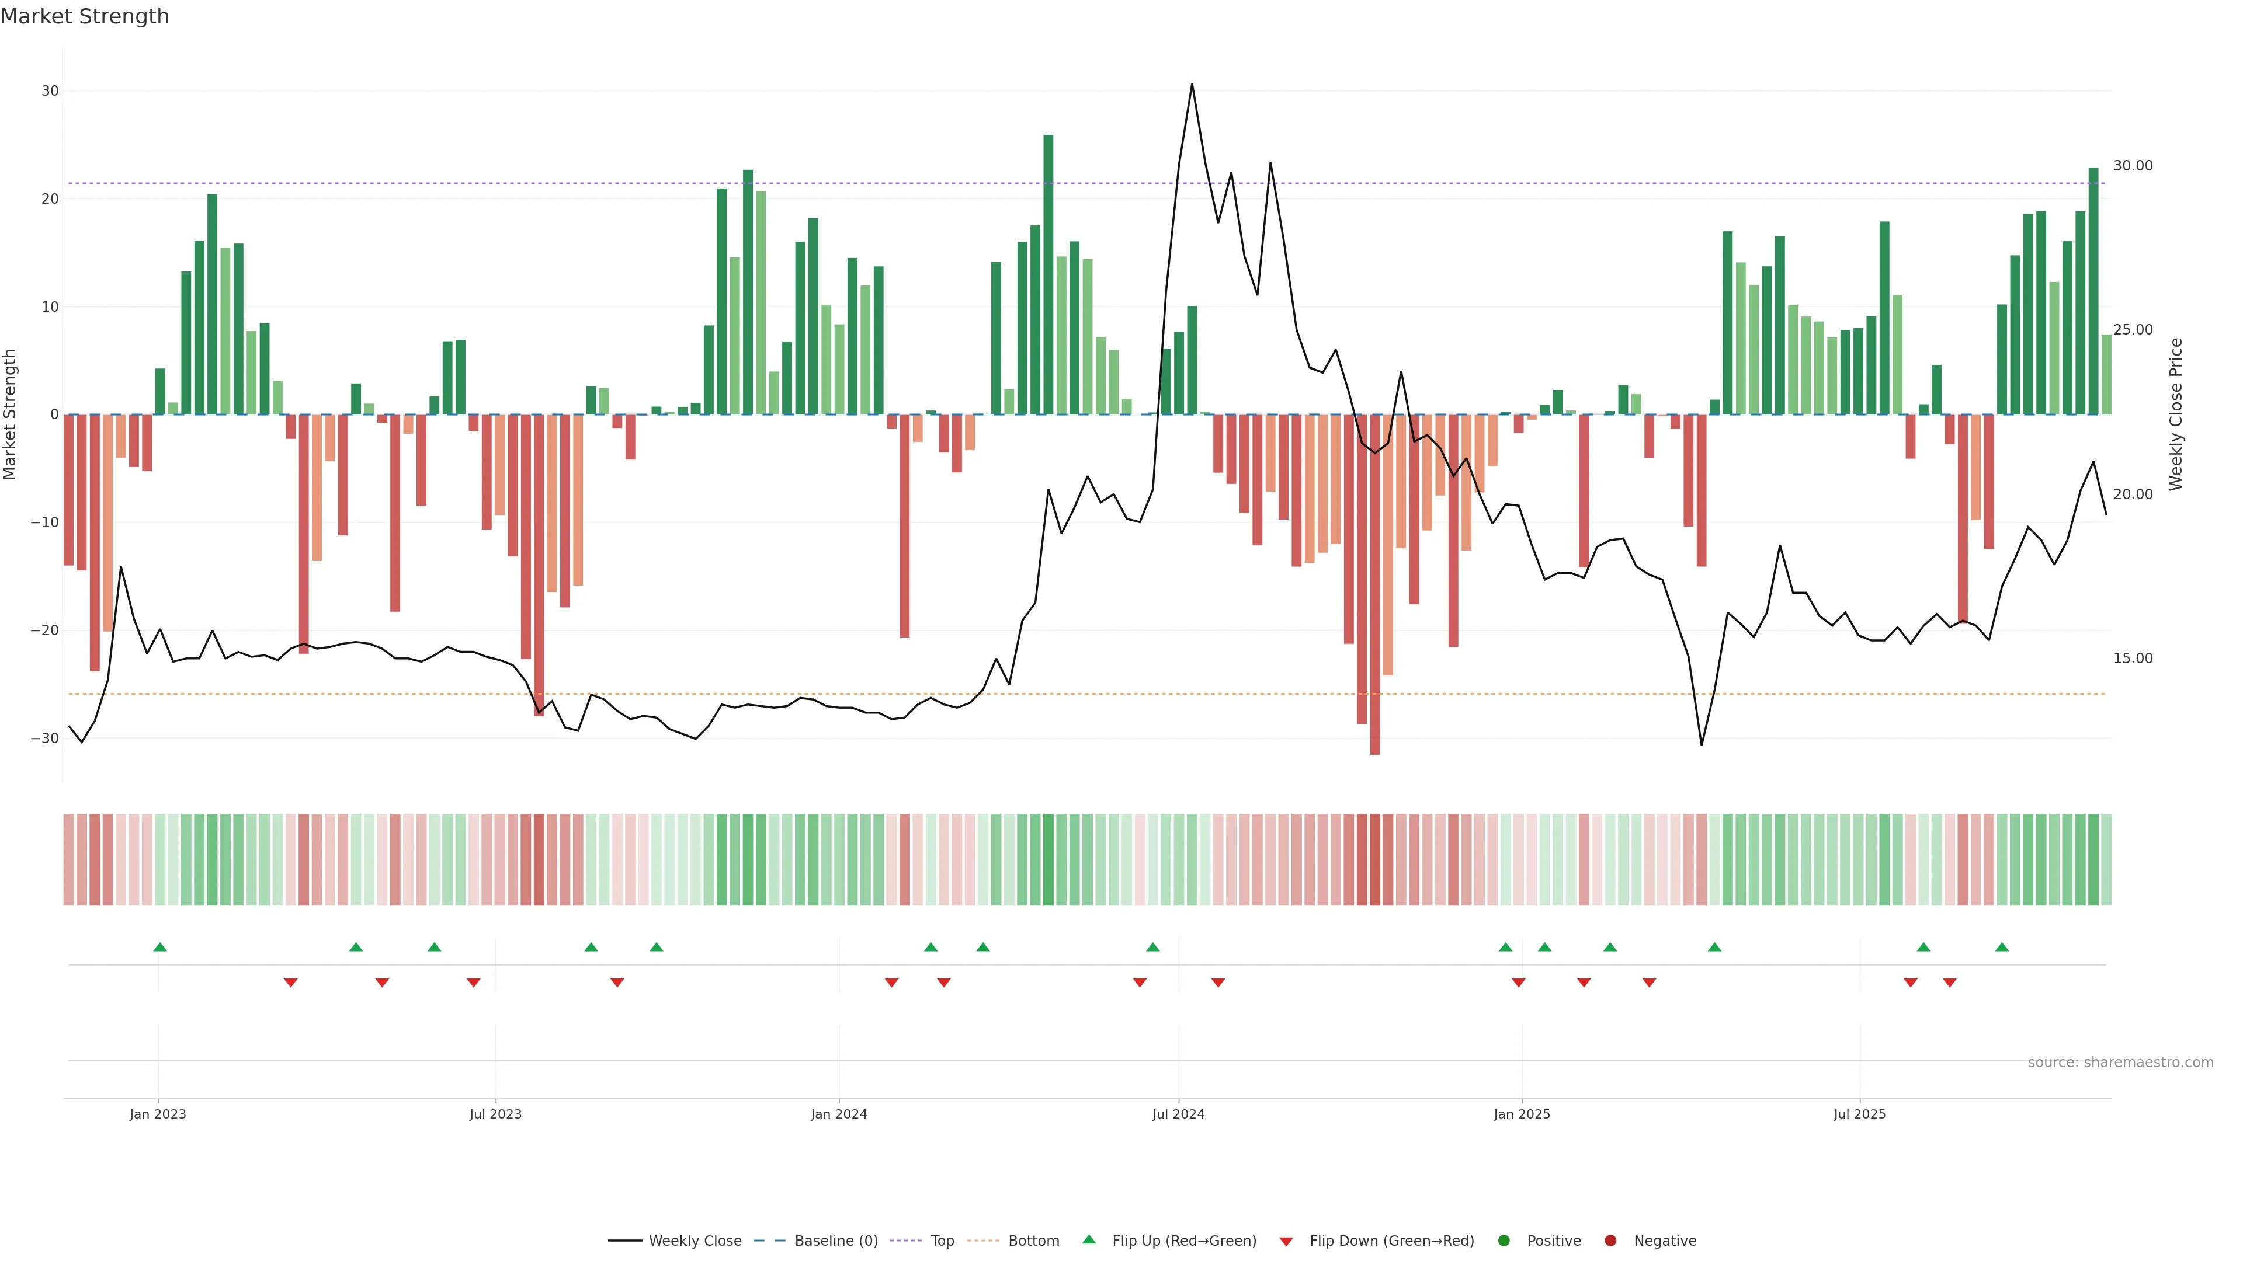2243x1261 pixels.
Task: Select the rightmost red flip-down triangle marker
Action: point(1950,983)
